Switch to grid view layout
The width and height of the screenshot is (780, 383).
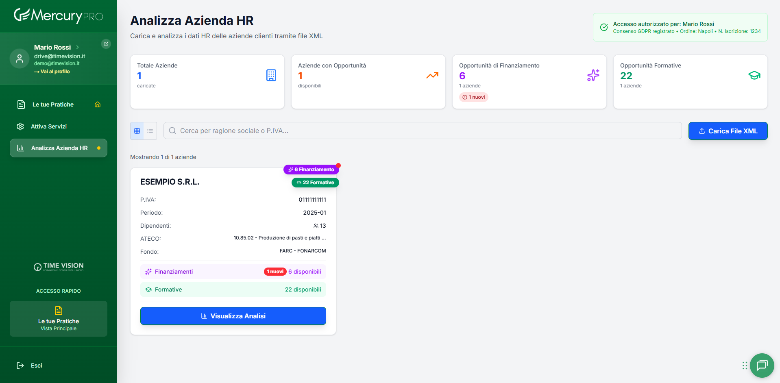(137, 131)
